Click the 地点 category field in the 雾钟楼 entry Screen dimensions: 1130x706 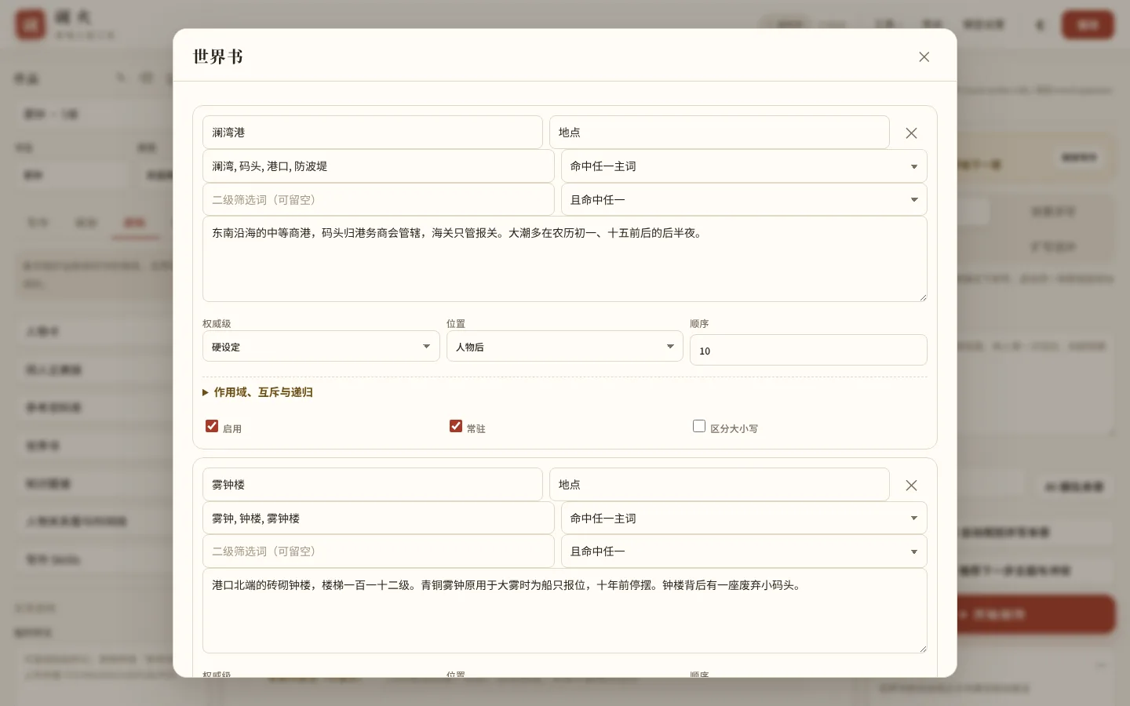[x=720, y=485]
